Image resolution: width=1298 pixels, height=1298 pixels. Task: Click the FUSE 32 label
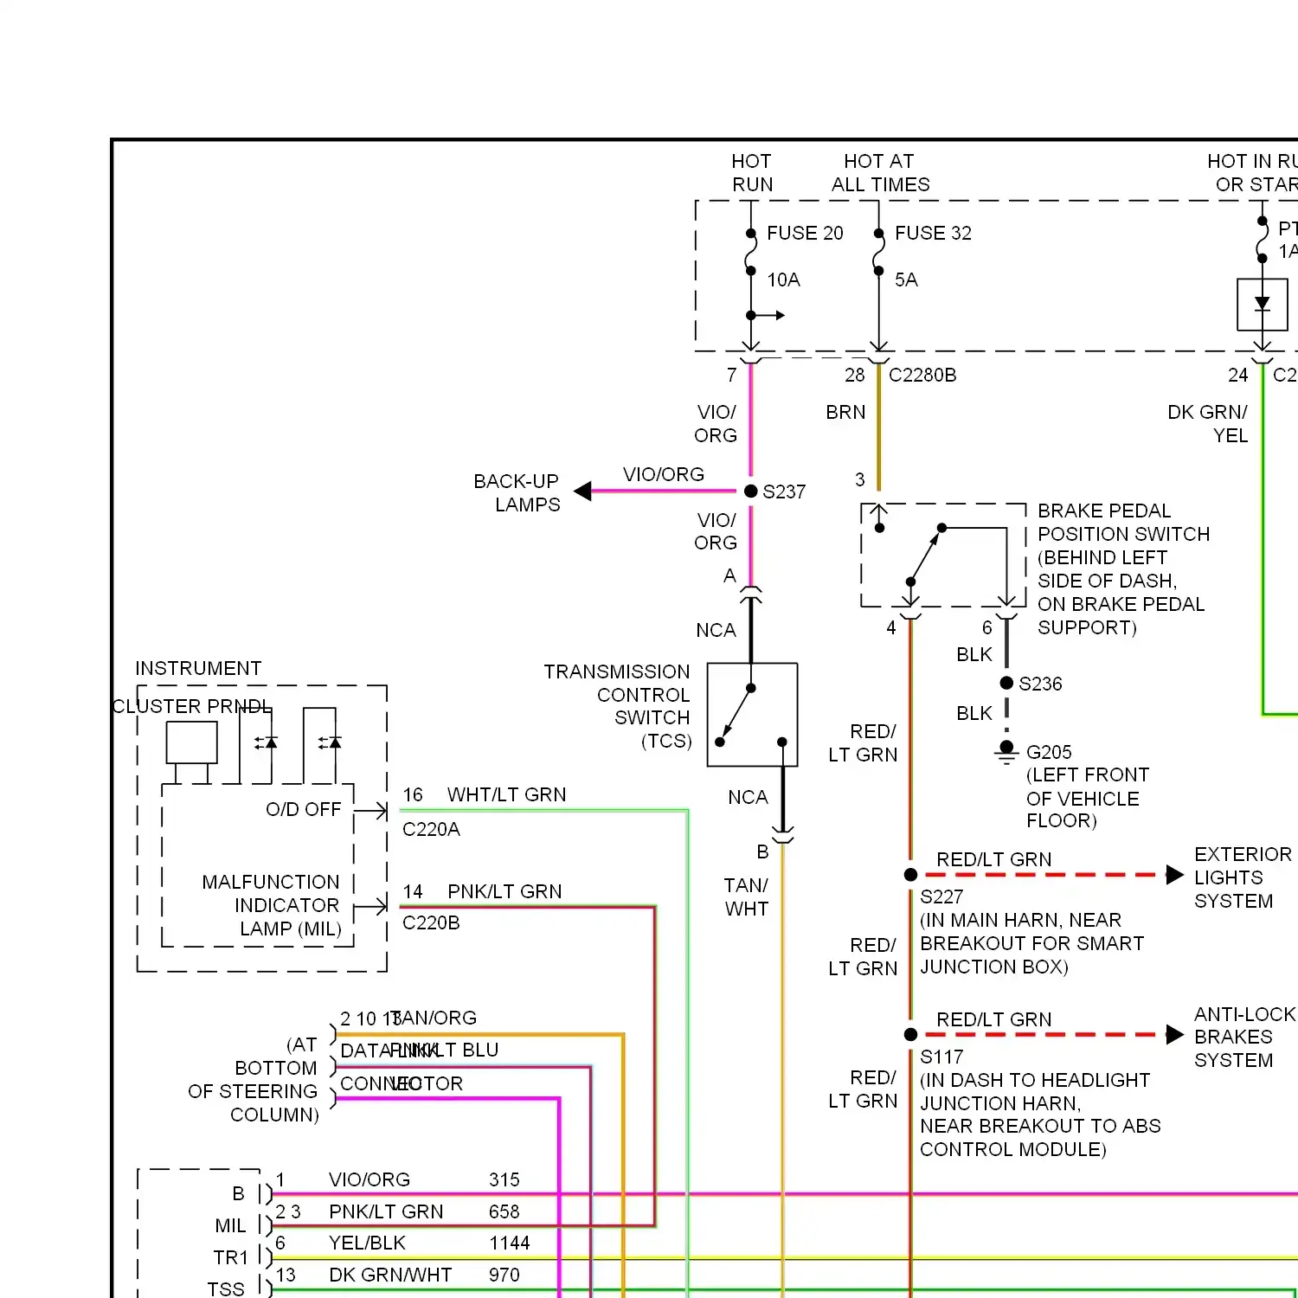[933, 233]
